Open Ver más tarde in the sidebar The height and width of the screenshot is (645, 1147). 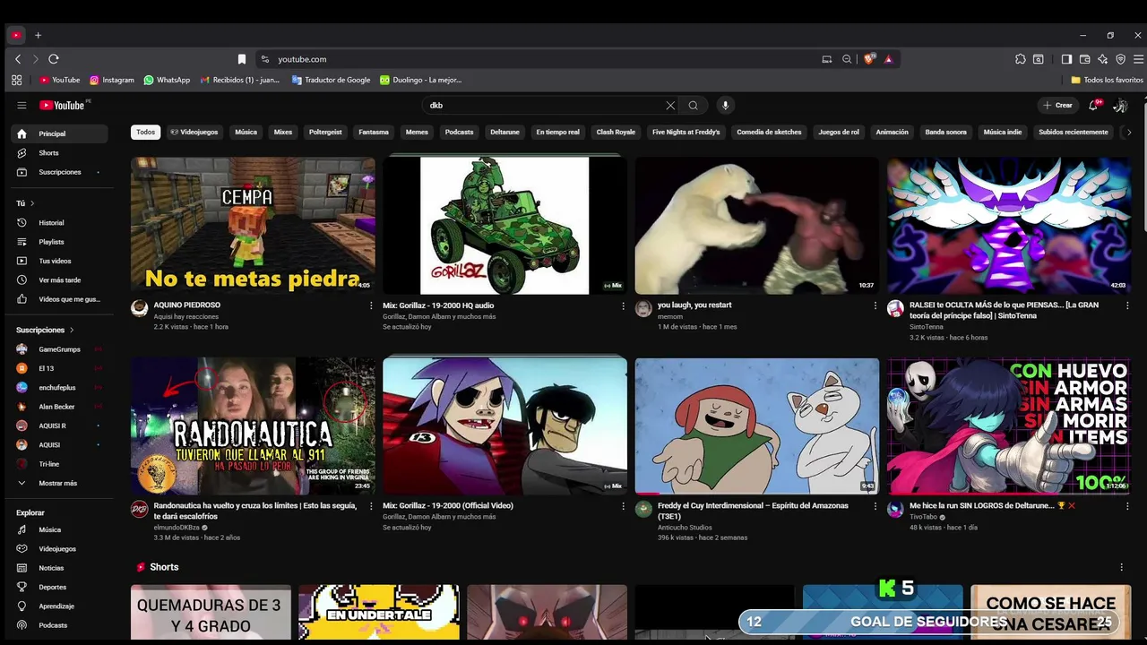59,280
